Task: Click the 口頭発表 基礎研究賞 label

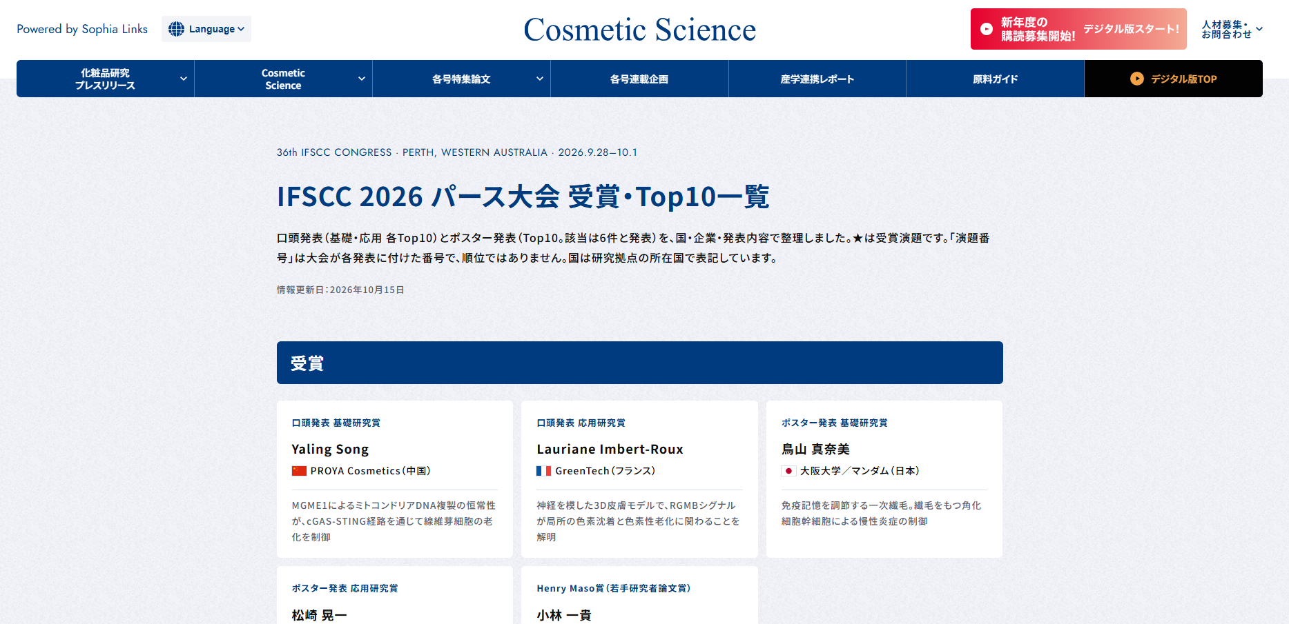Action: click(336, 423)
